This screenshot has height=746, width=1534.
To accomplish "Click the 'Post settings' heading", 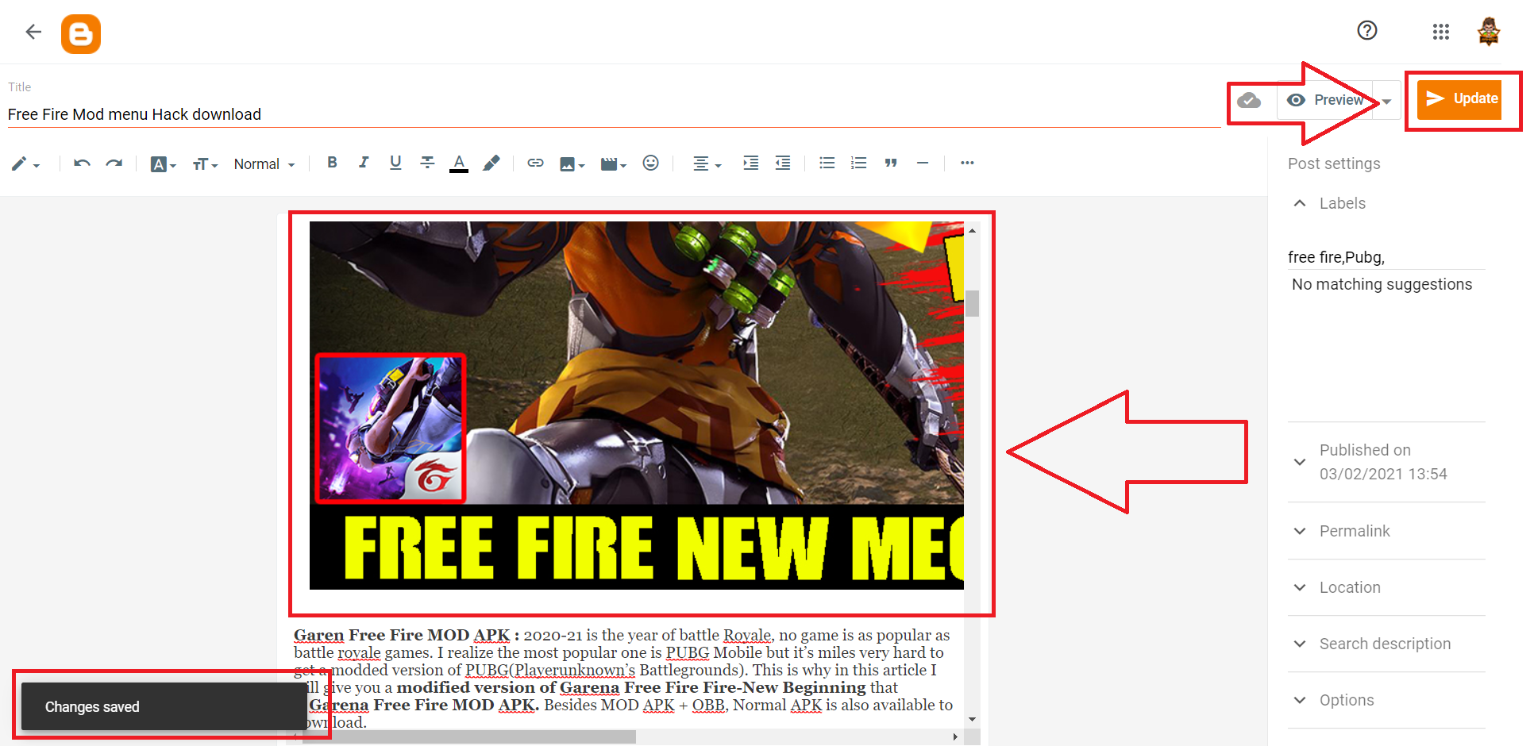I will [x=1334, y=163].
